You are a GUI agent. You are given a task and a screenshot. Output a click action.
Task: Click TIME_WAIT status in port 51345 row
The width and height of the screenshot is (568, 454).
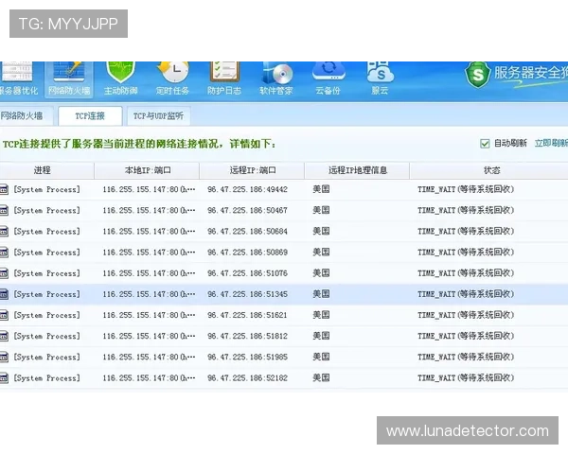[x=466, y=294]
